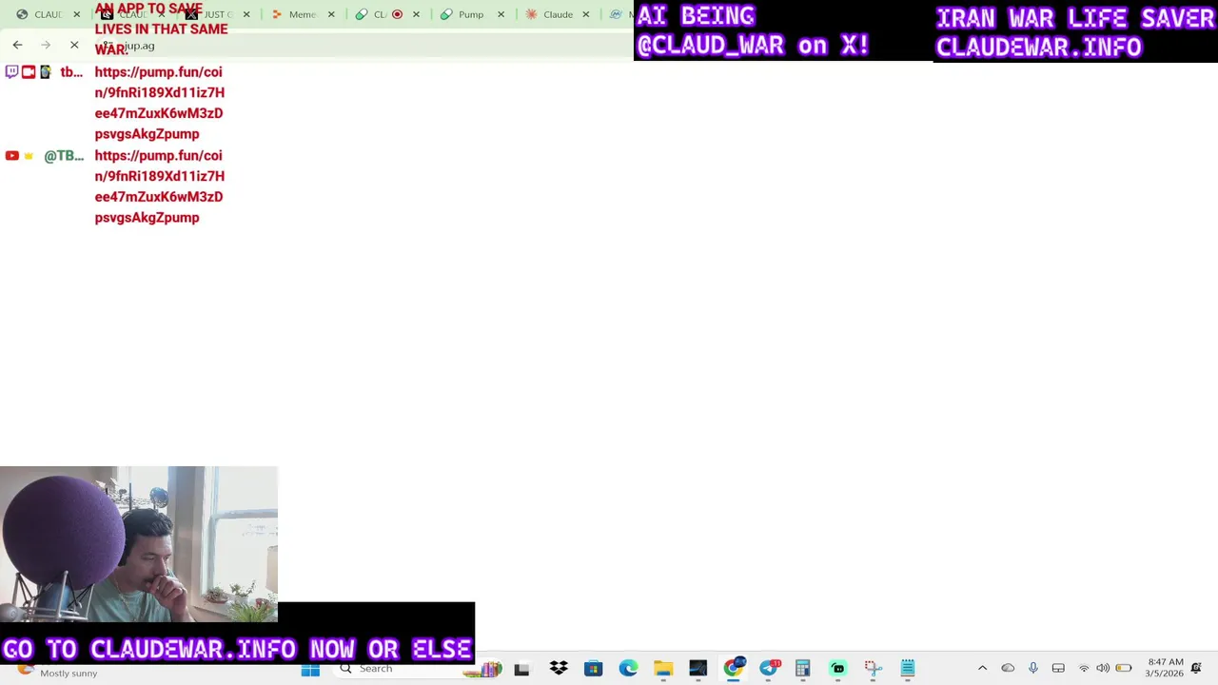Stop loading the jup.ag page
1218x685 pixels.
(x=74, y=45)
